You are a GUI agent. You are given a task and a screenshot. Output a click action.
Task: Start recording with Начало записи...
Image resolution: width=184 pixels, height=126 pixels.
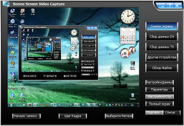[27, 116]
